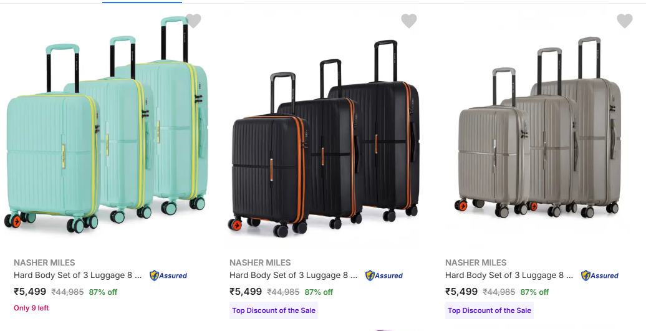Open last Hard Body Set of 3 Luggage title
646x331 pixels.
(509, 276)
